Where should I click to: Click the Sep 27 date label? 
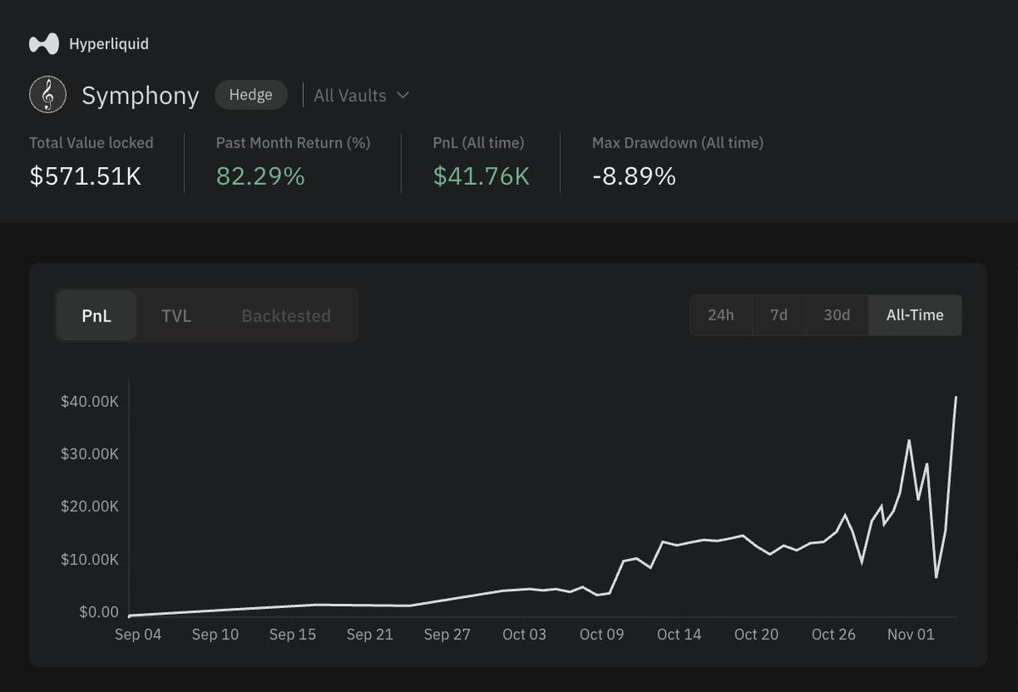pyautogui.click(x=447, y=634)
